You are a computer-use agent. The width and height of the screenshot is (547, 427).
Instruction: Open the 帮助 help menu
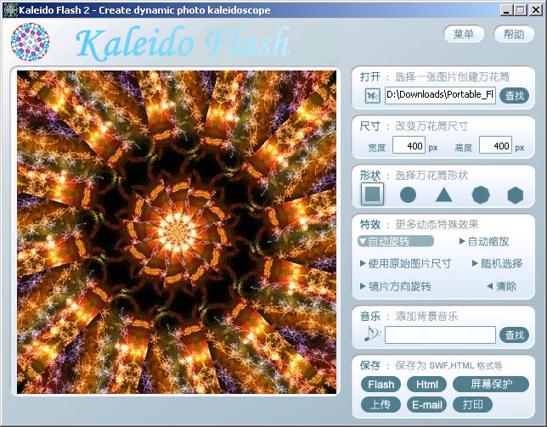[x=514, y=34]
